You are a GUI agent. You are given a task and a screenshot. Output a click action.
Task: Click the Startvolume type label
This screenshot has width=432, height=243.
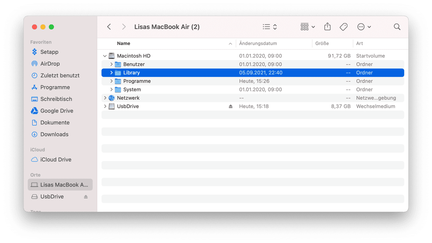tap(371, 56)
